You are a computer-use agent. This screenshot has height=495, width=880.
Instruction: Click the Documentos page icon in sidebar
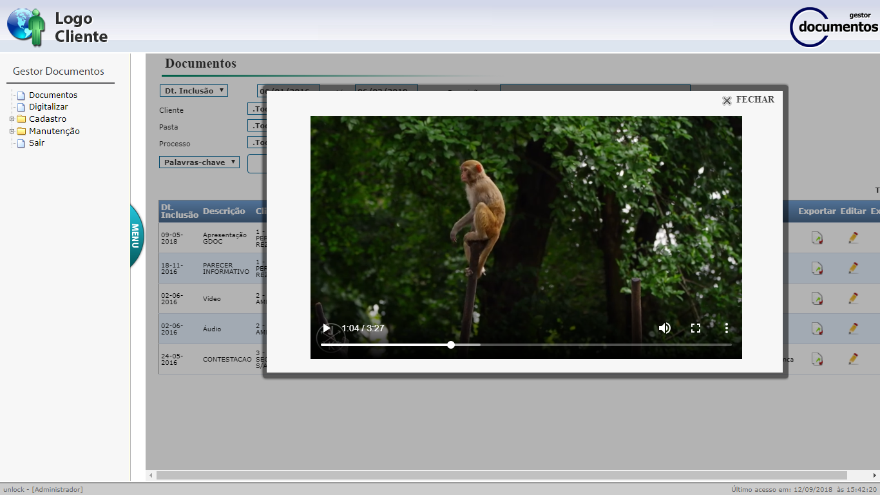click(21, 95)
